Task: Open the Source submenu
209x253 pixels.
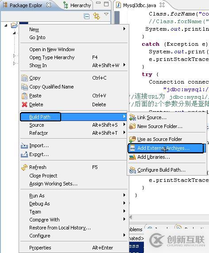Action: click(74, 125)
